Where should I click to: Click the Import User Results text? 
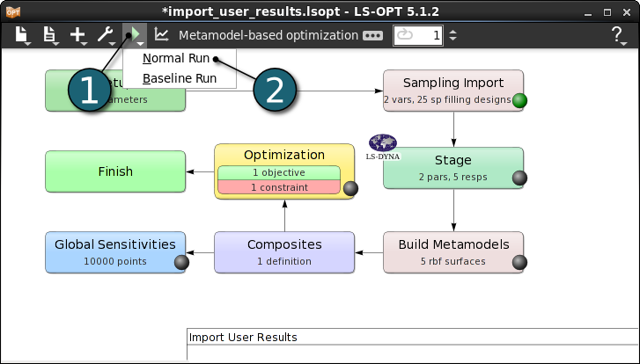243,337
